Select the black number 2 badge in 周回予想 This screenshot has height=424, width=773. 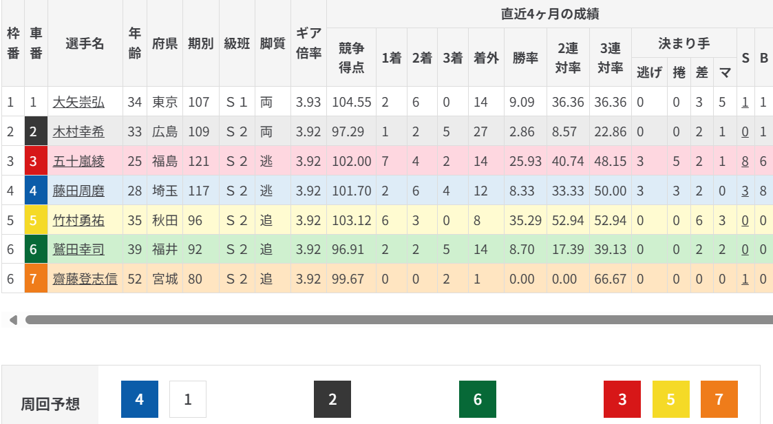[332, 399]
